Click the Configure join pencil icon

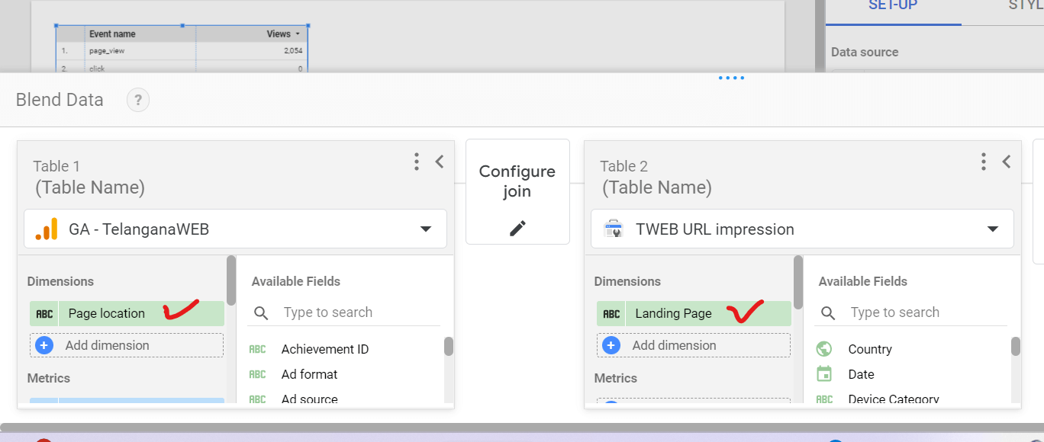[517, 228]
